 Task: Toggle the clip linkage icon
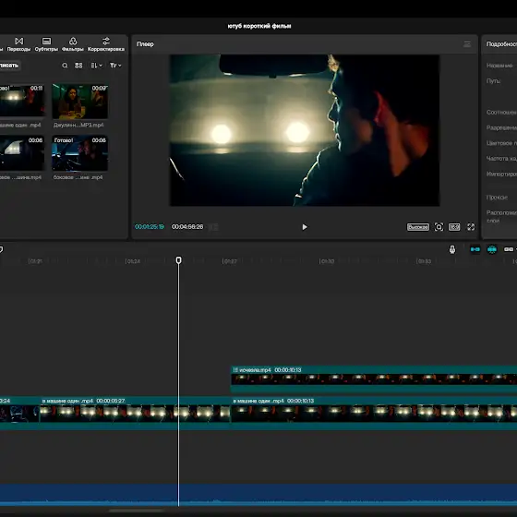click(x=509, y=249)
